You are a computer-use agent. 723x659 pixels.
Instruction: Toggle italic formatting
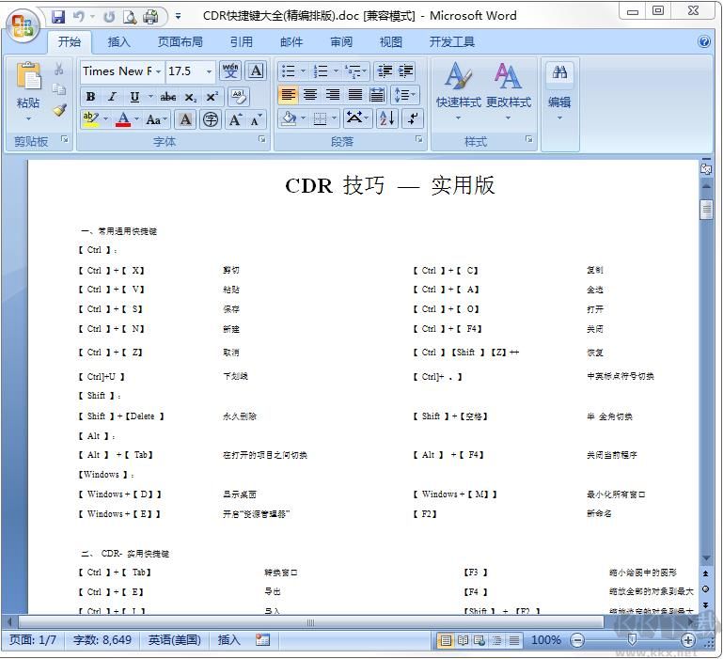point(112,97)
